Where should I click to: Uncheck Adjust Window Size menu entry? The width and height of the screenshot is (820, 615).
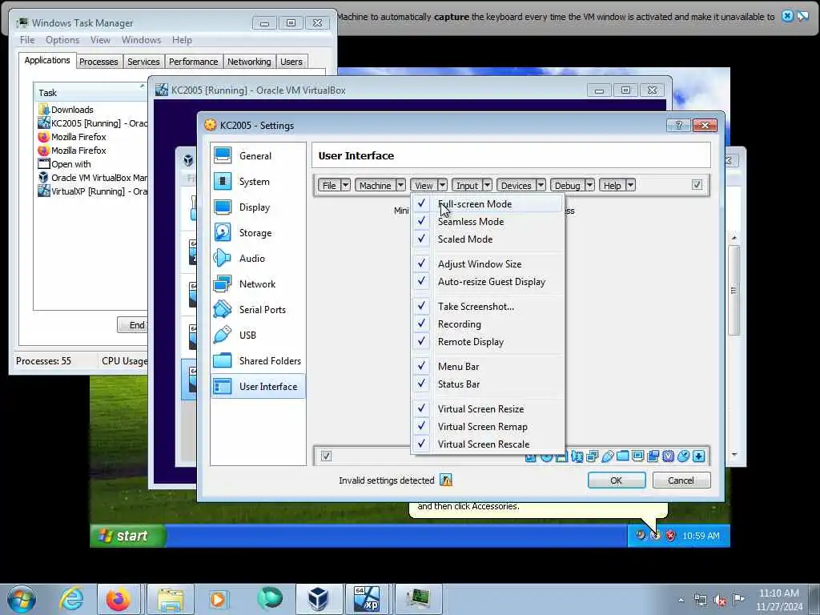488,263
